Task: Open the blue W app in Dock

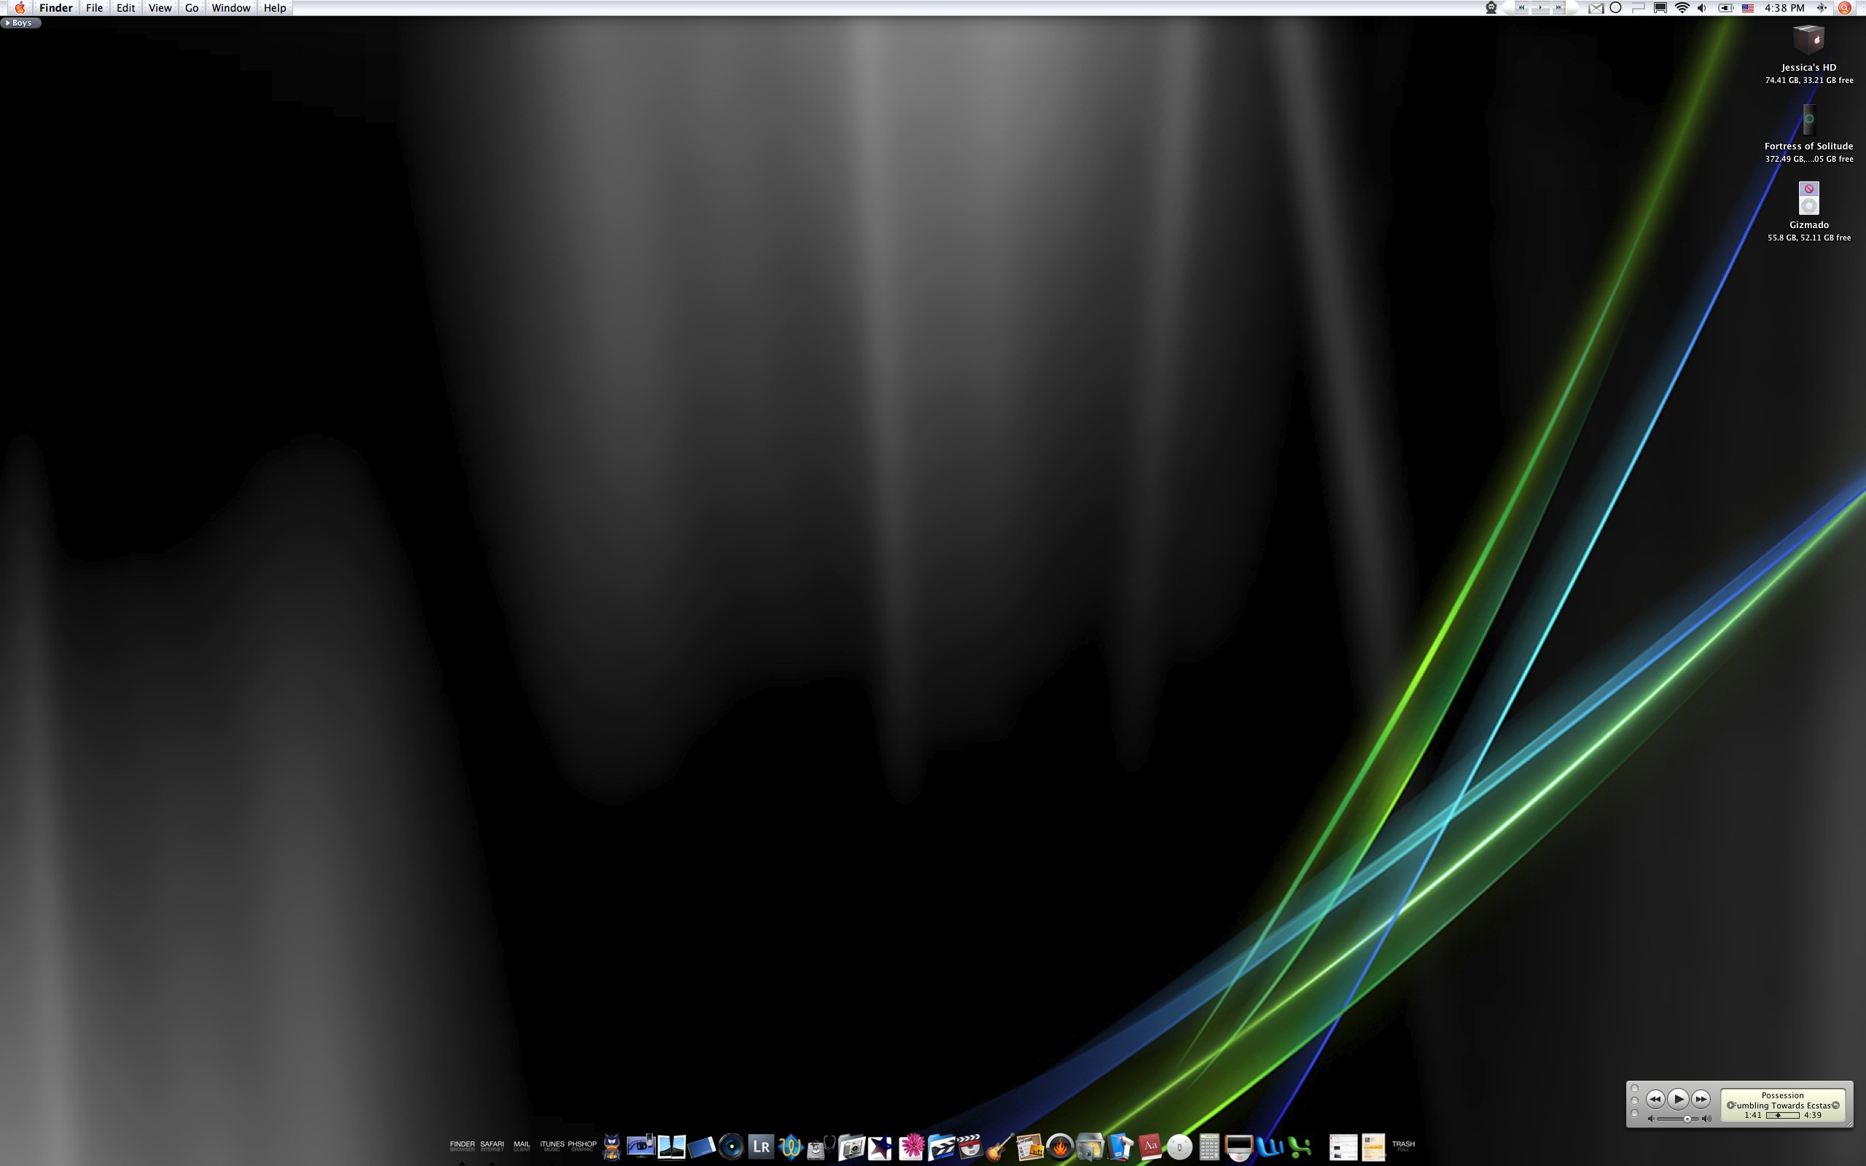Action: 1269,1147
